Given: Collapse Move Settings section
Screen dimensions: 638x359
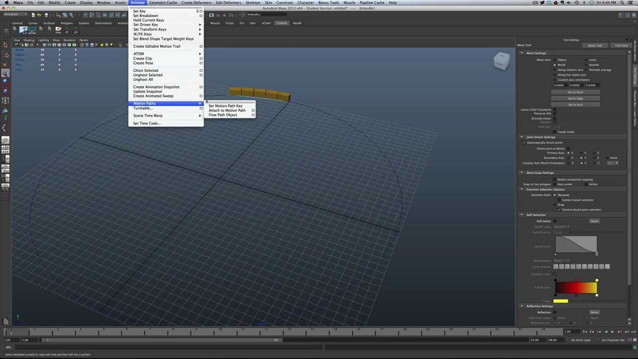Looking at the screenshot, I should click(522, 53).
